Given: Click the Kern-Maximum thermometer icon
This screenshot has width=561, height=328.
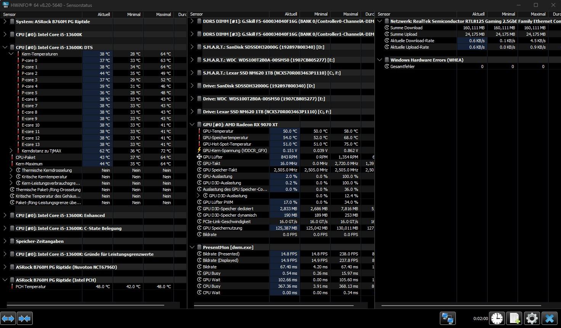Looking at the screenshot, I should click(x=12, y=164).
